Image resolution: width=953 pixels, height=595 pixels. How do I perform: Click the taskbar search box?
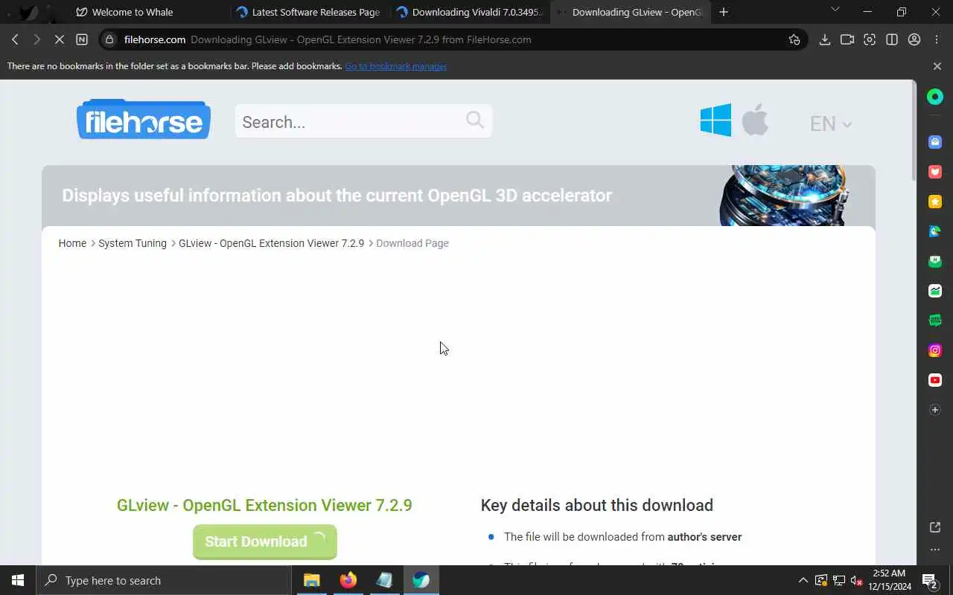click(163, 580)
